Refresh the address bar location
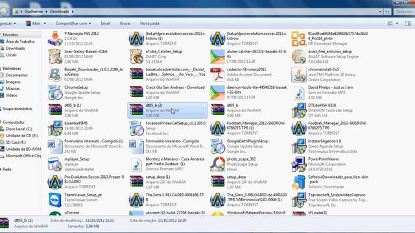This screenshot has width=415, height=233. 387,12
